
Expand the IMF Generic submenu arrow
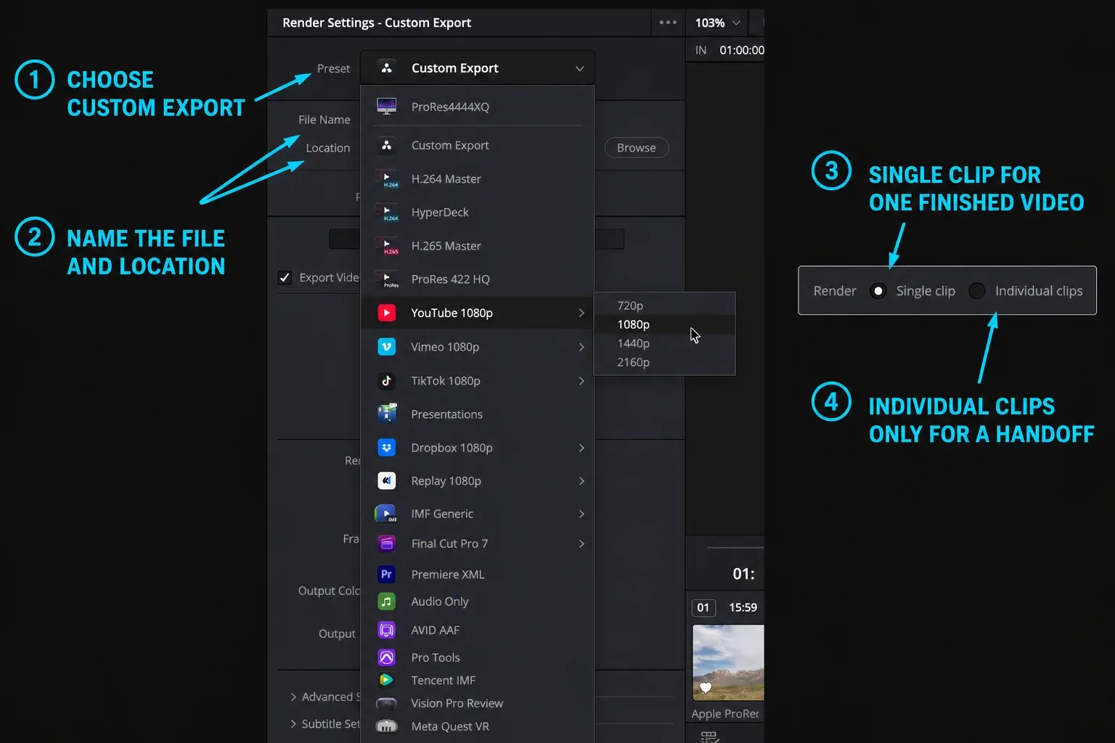(581, 514)
